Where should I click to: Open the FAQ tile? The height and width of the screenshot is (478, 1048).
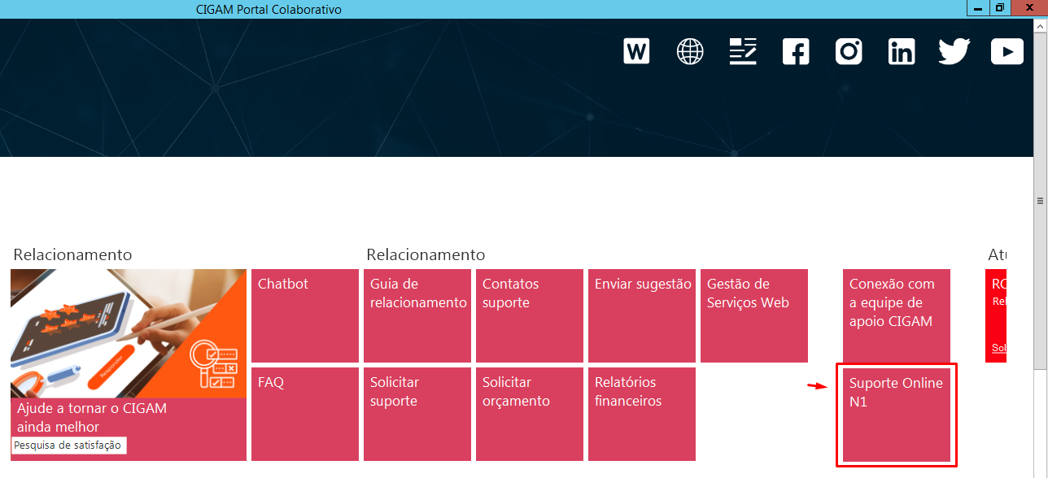(x=305, y=414)
